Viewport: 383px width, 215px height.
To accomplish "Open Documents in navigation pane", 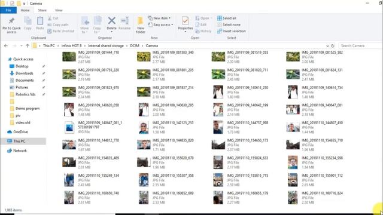I will click(x=25, y=80).
